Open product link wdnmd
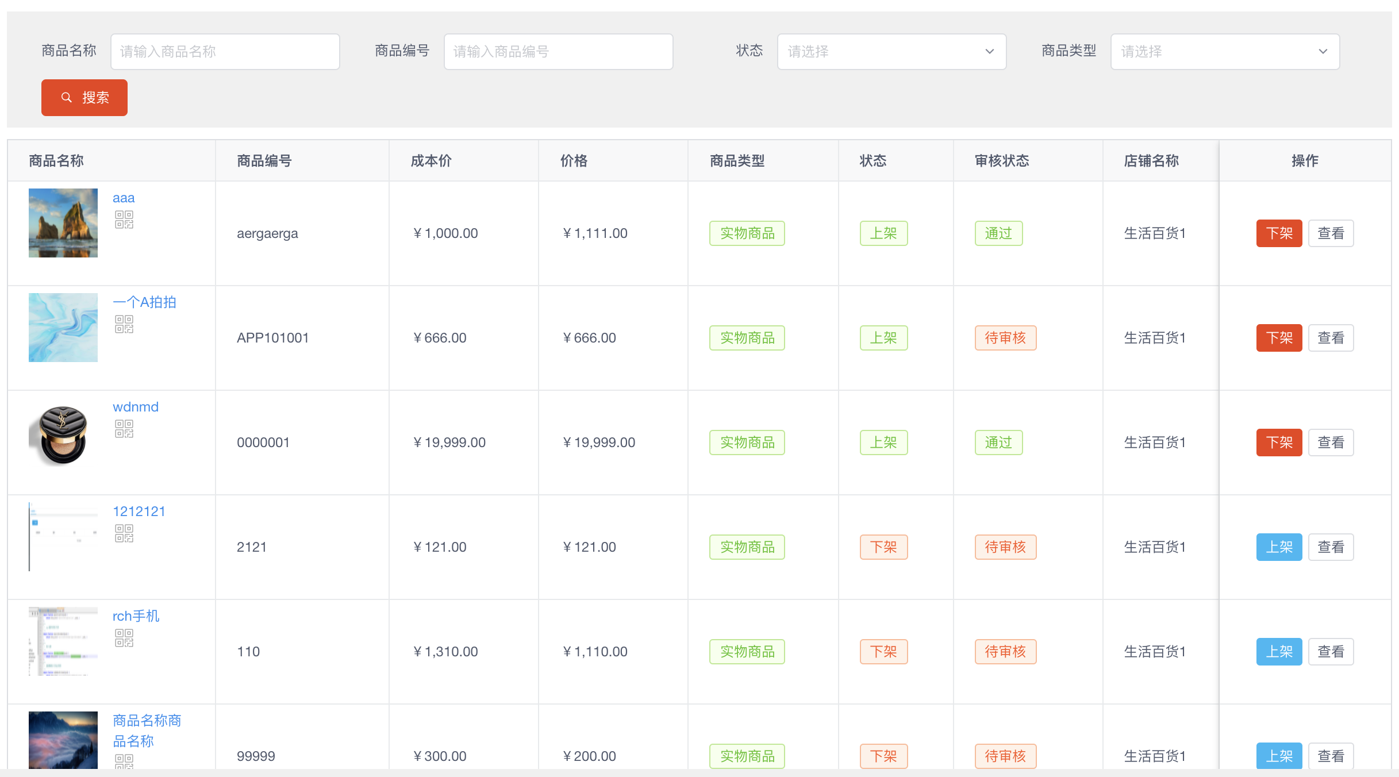1399x777 pixels. click(x=136, y=407)
